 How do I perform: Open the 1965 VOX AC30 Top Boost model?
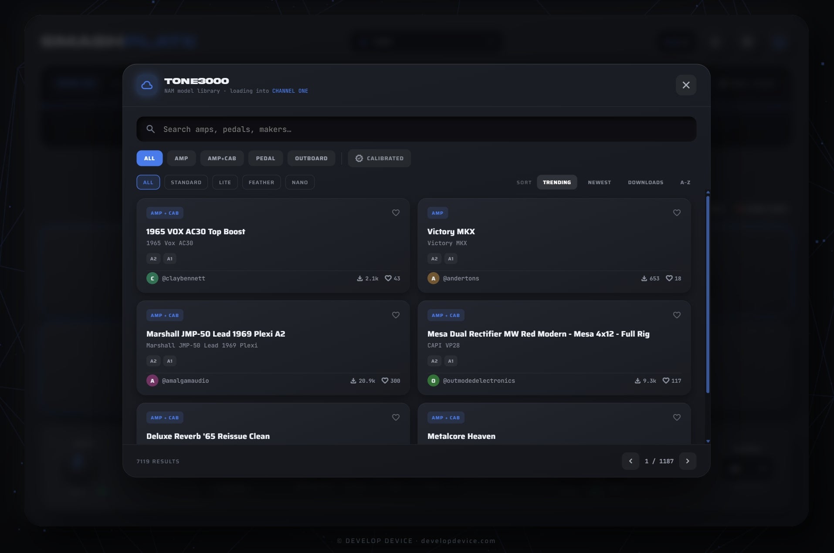[x=196, y=232]
